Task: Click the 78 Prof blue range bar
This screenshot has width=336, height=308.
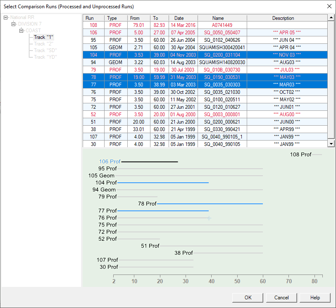Action: [210, 204]
